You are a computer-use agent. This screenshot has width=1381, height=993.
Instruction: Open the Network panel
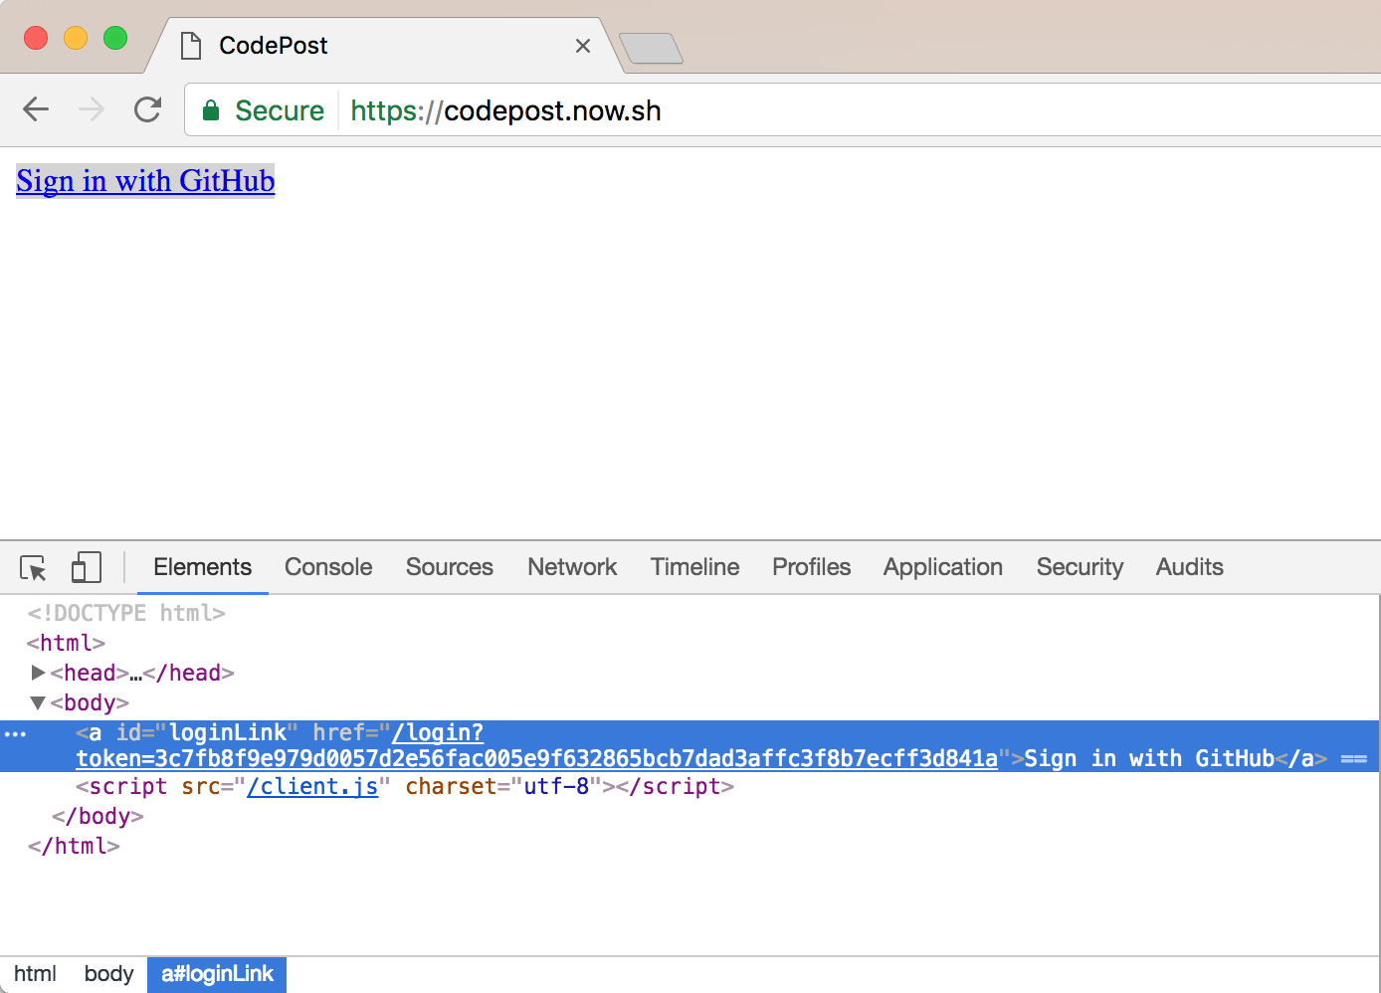coord(572,567)
